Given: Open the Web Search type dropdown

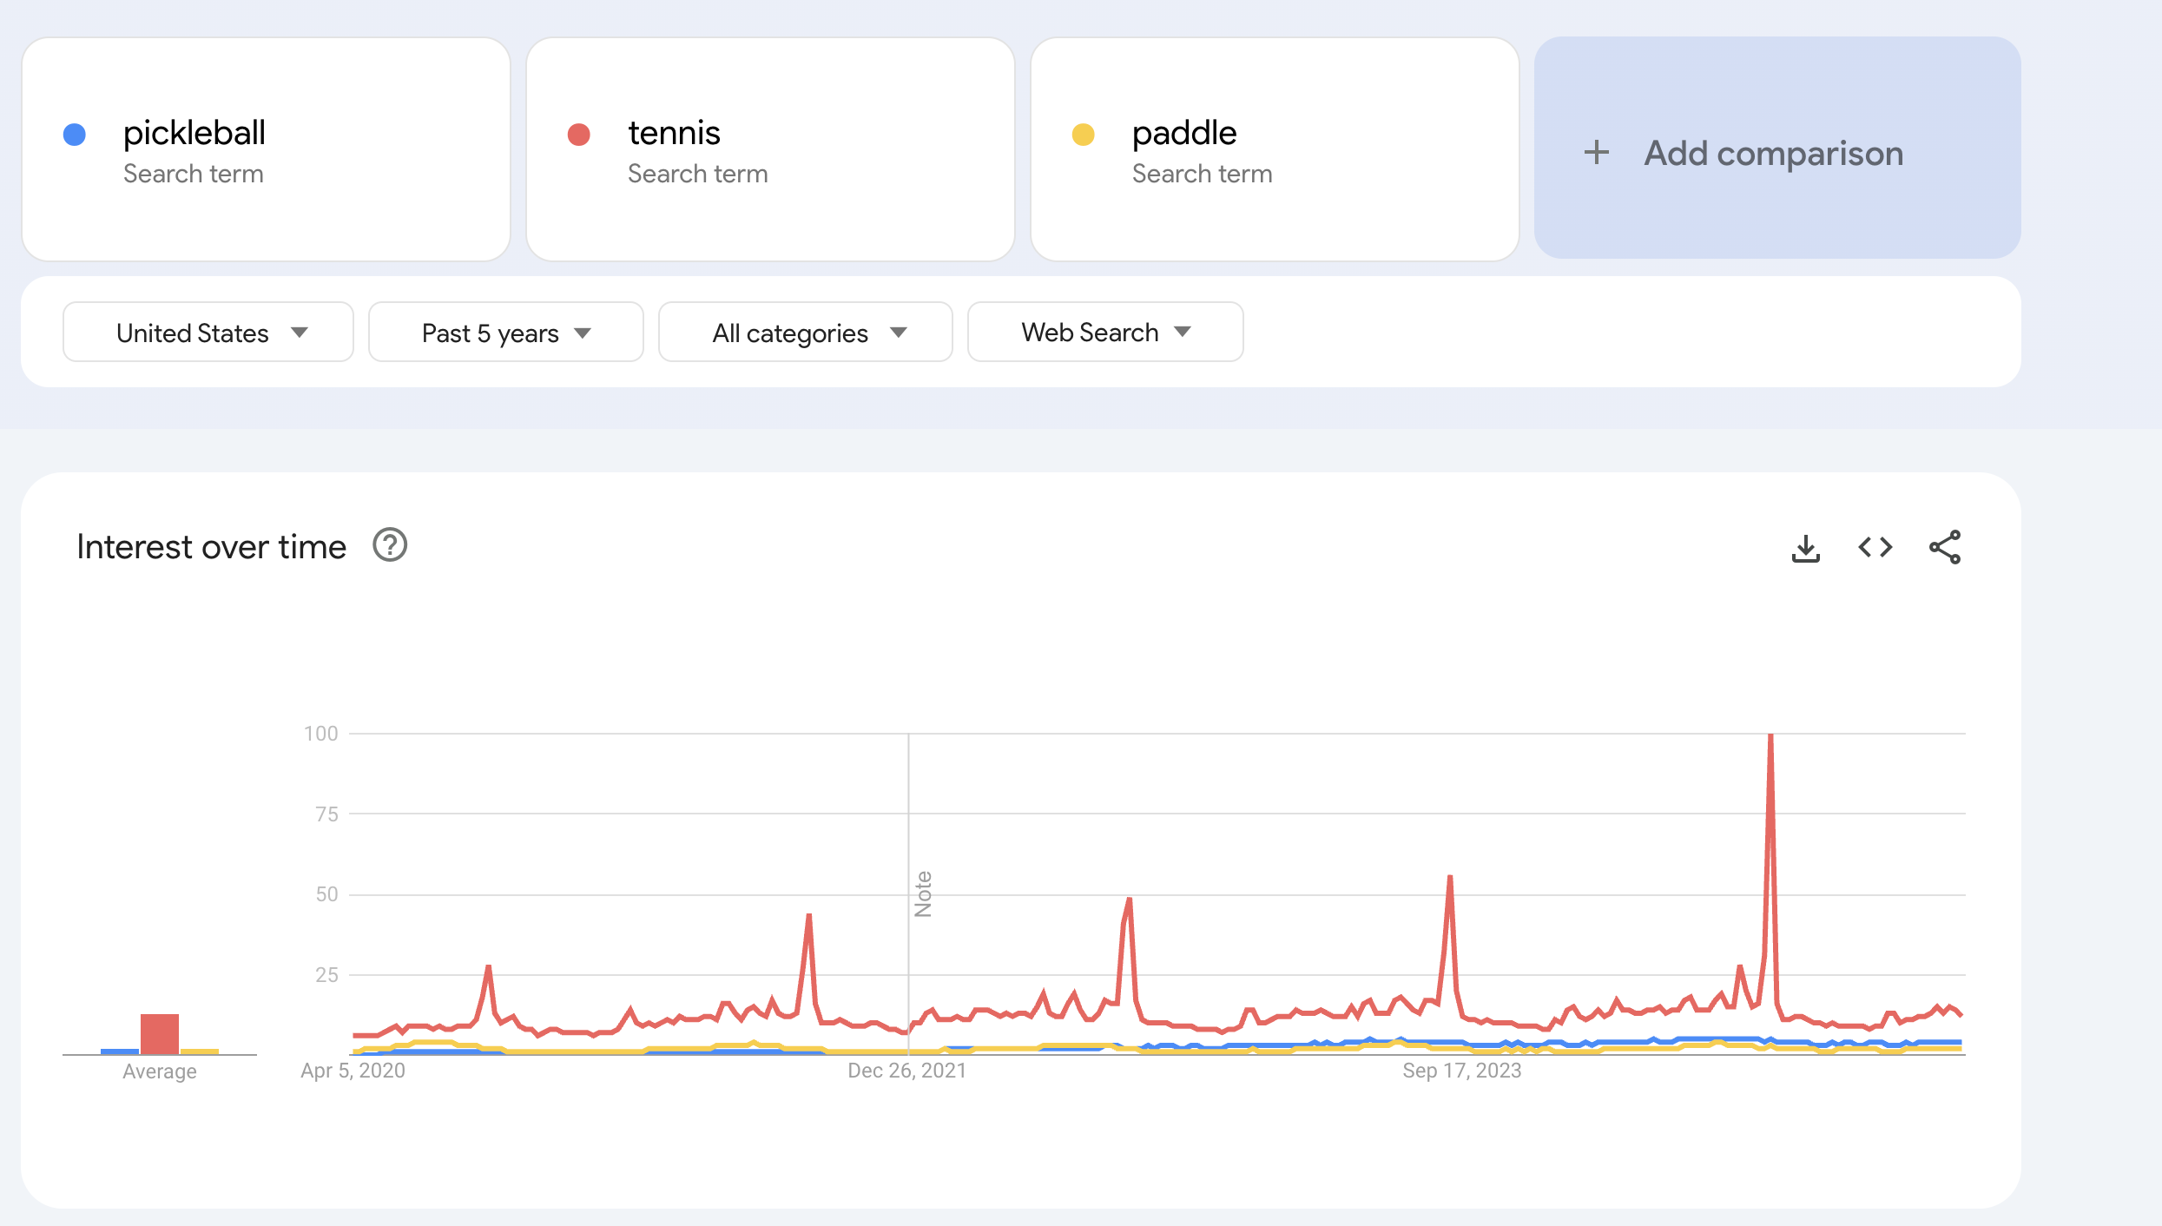Looking at the screenshot, I should 1104,332.
